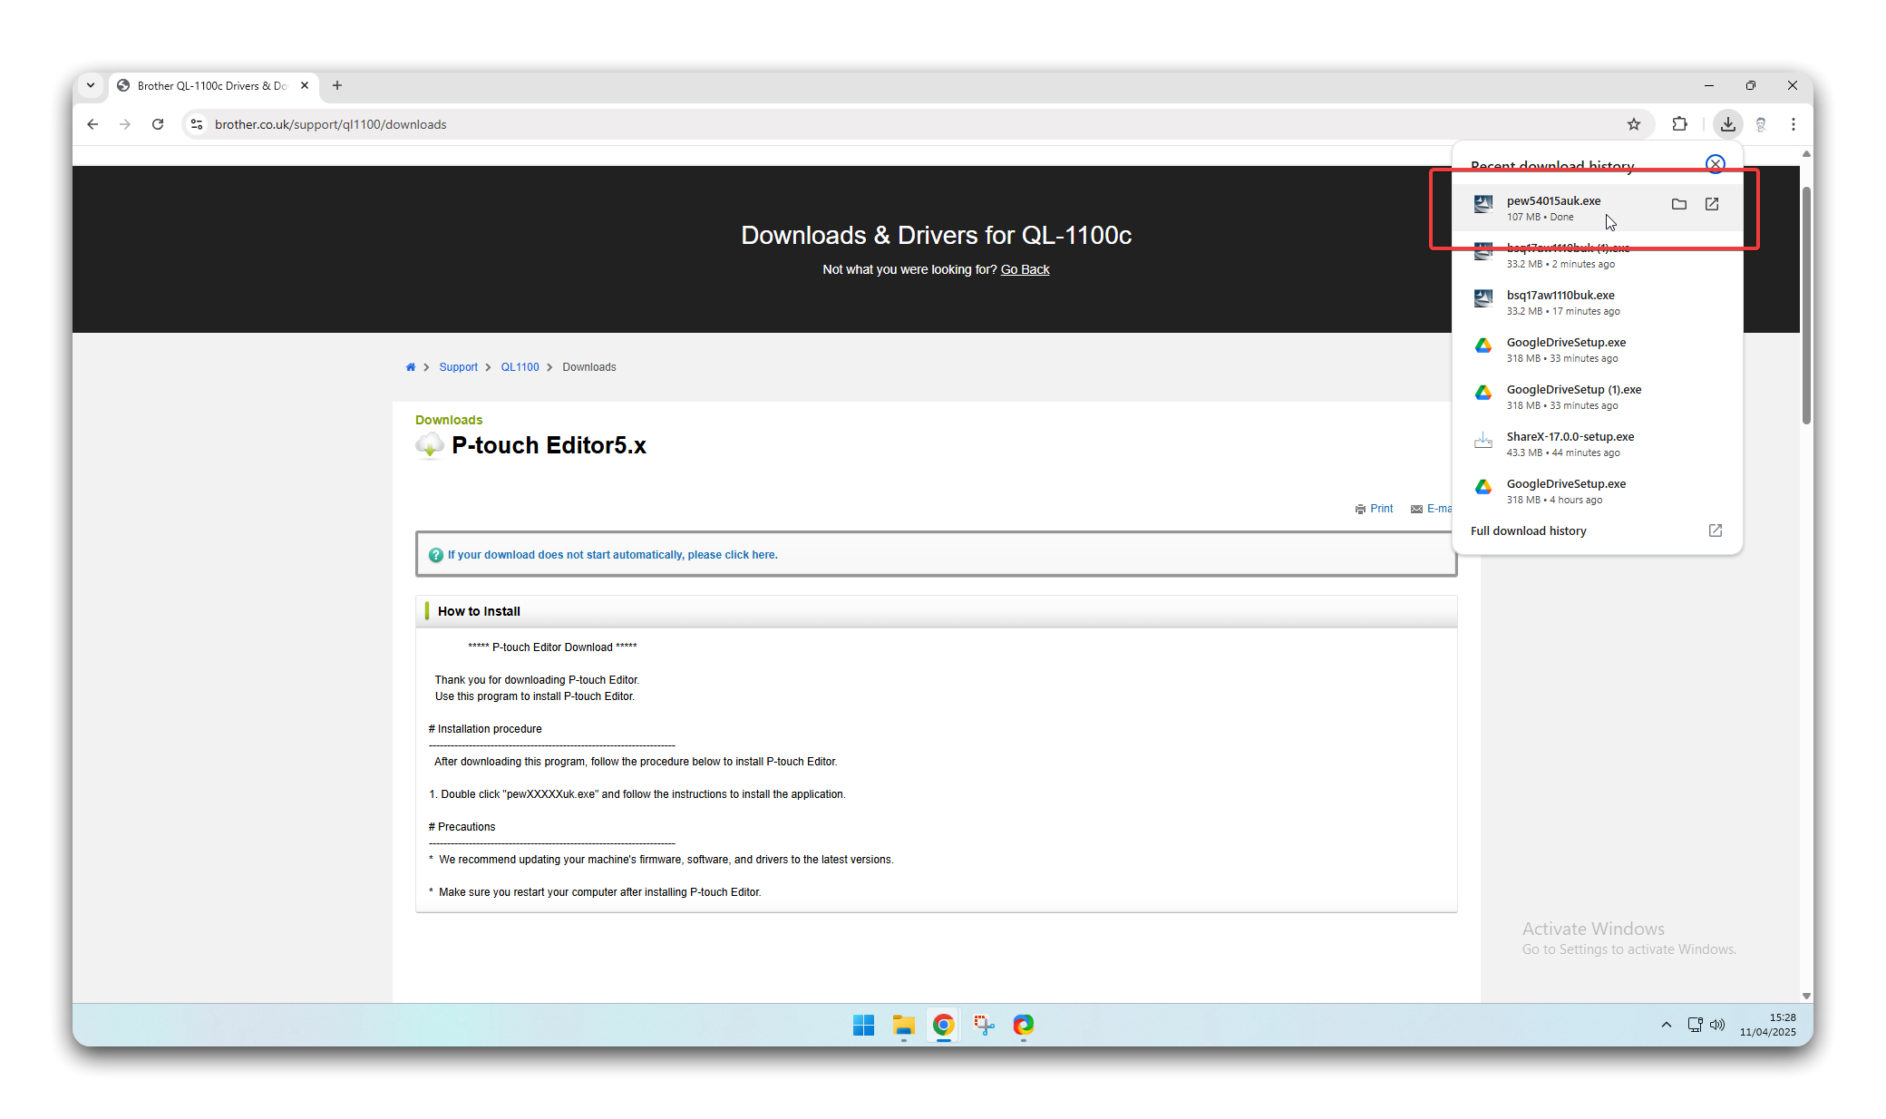This screenshot has height=1119, width=1886.
Task: Click the download not starting link
Action: tap(612, 555)
